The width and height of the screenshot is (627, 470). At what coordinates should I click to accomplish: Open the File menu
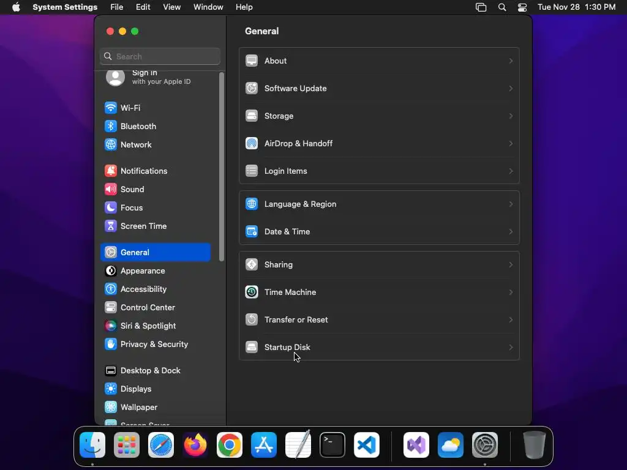[117, 7]
